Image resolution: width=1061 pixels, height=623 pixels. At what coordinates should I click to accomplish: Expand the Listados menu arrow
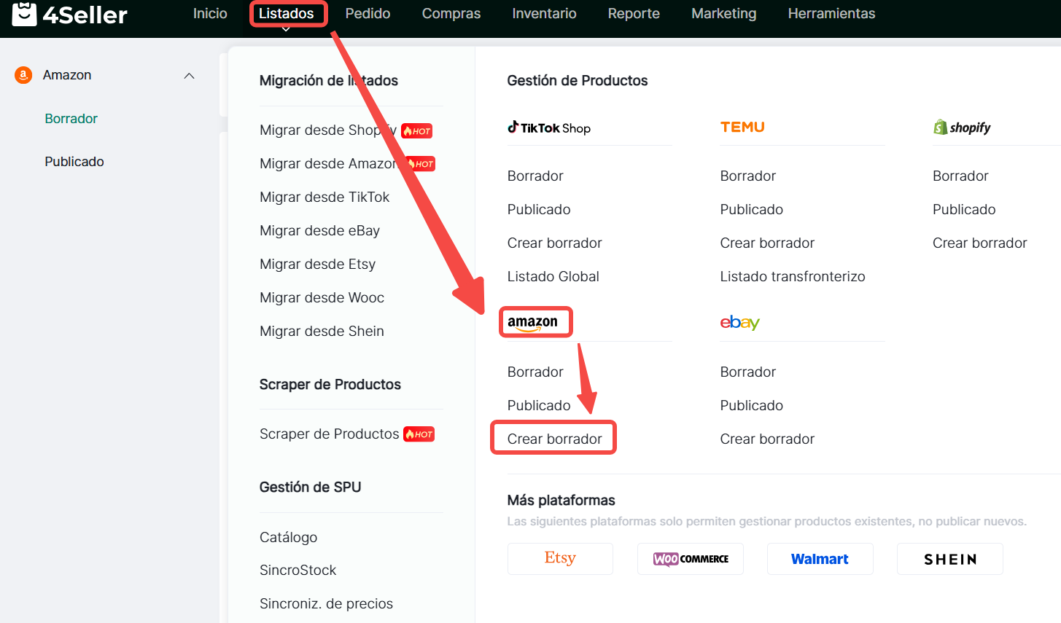(x=286, y=29)
